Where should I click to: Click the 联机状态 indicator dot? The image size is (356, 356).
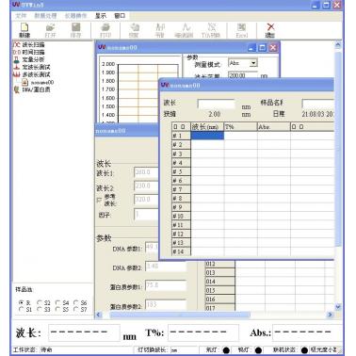pyautogui.click(x=304, y=349)
